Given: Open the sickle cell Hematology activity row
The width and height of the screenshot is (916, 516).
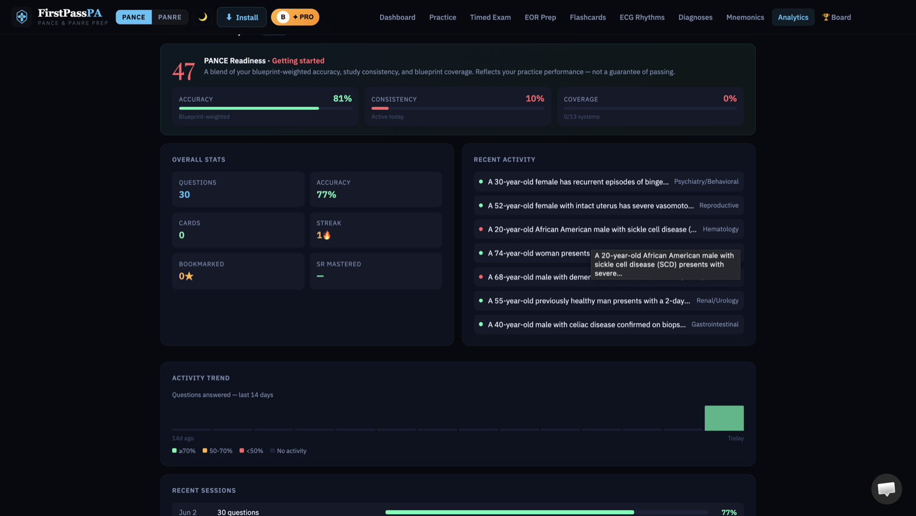Looking at the screenshot, I should (609, 229).
